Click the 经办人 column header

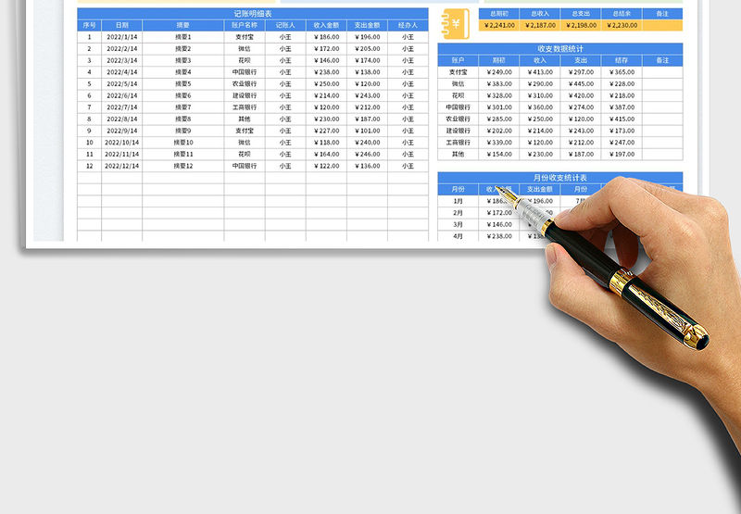coord(408,25)
